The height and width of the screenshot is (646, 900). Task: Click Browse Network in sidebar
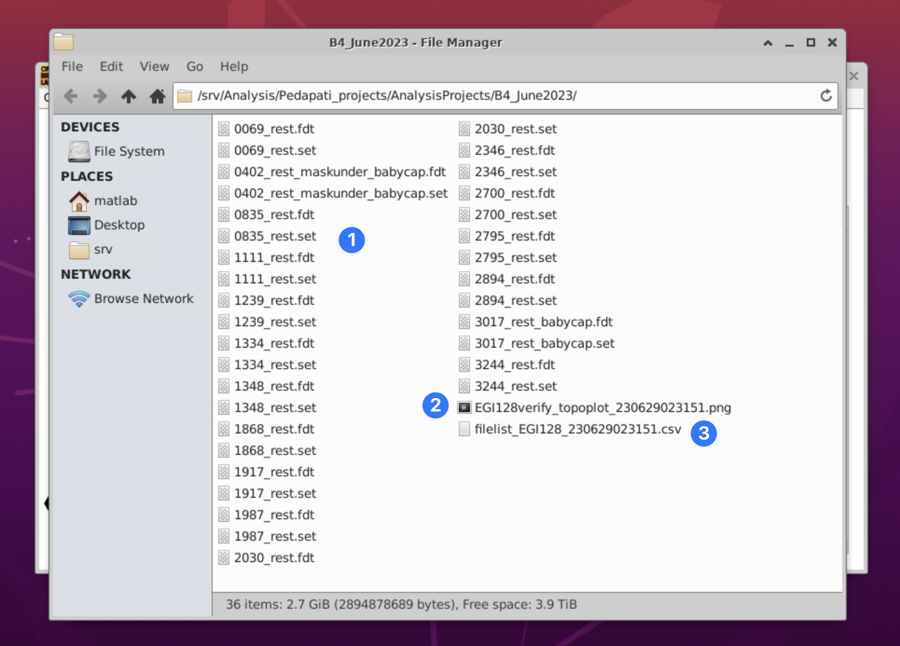point(143,299)
